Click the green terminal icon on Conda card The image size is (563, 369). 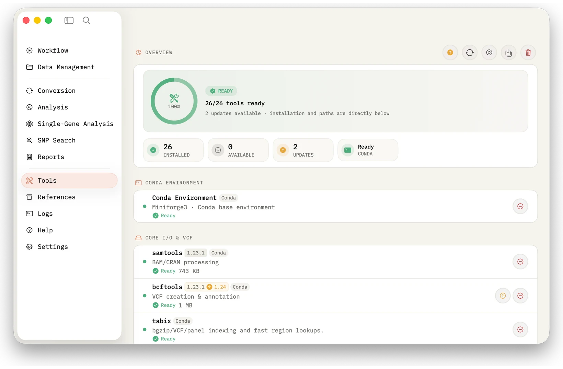[x=348, y=150]
